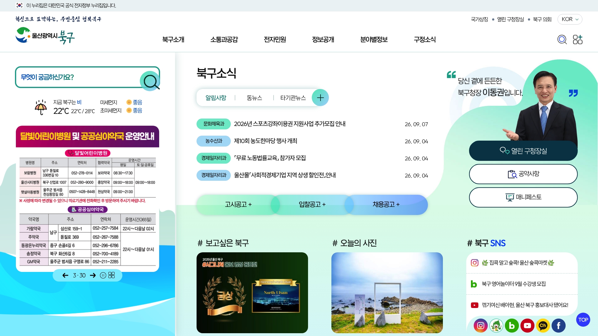Open the KOR language dropdown

(570, 19)
